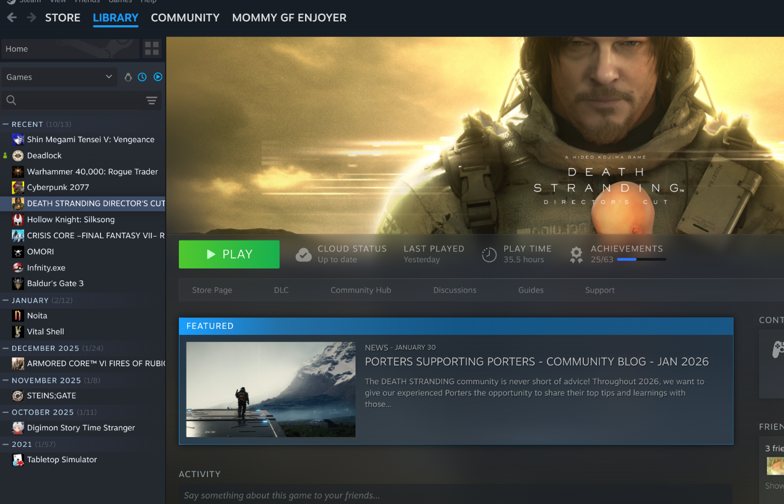
Task: Collapse the 2021 section
Action: click(5, 444)
